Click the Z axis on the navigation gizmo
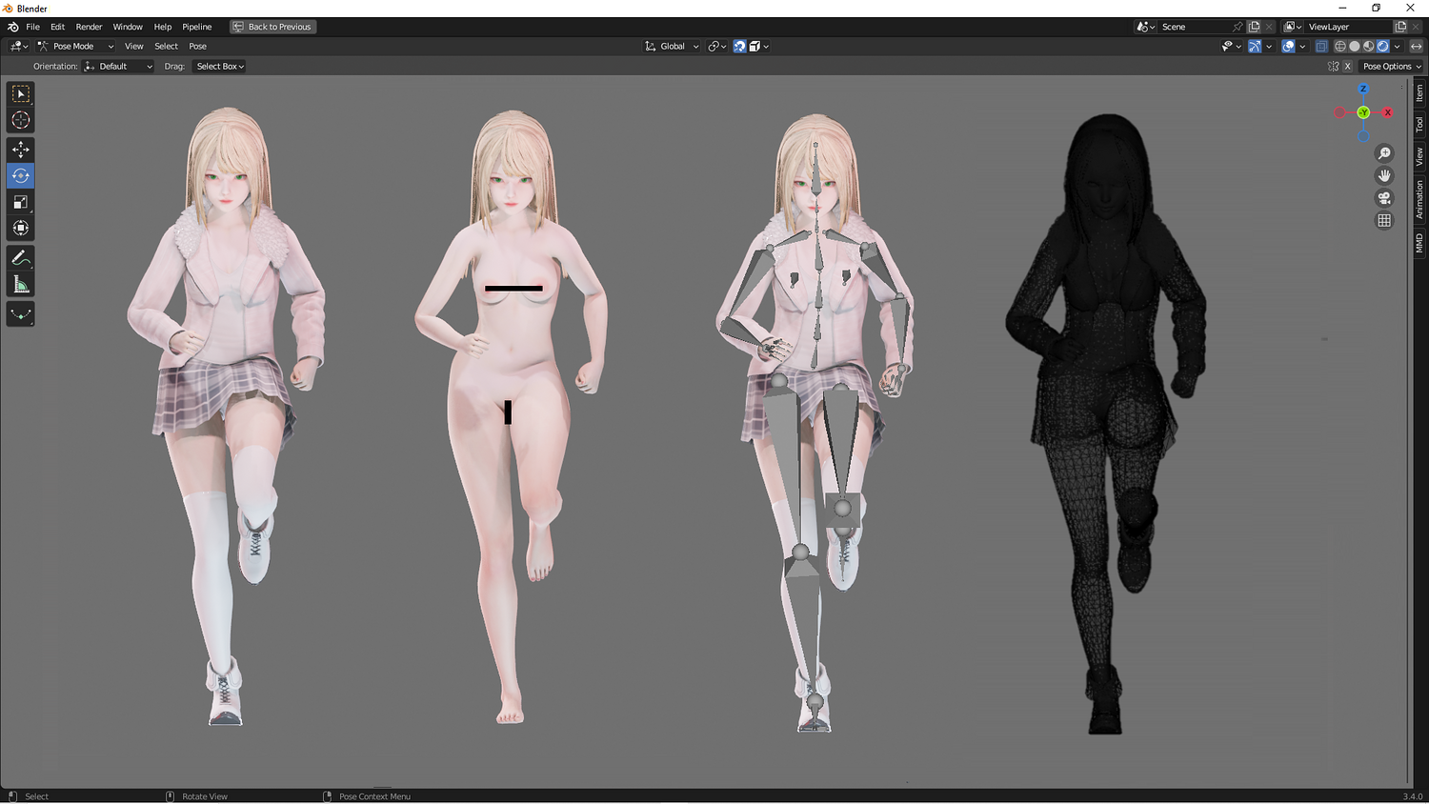 point(1363,89)
